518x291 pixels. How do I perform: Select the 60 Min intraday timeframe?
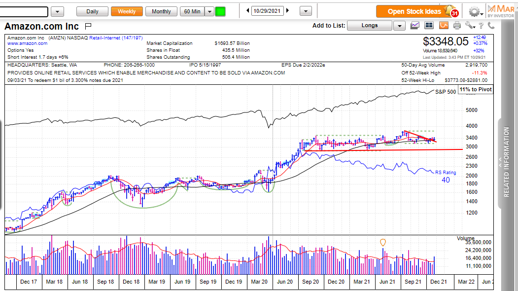tap(192, 11)
